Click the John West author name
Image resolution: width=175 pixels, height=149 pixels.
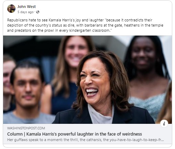[x=27, y=7]
